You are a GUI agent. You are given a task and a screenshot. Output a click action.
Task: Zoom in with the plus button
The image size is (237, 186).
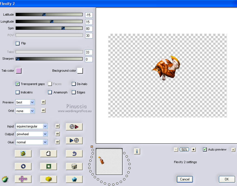[x=193, y=150]
